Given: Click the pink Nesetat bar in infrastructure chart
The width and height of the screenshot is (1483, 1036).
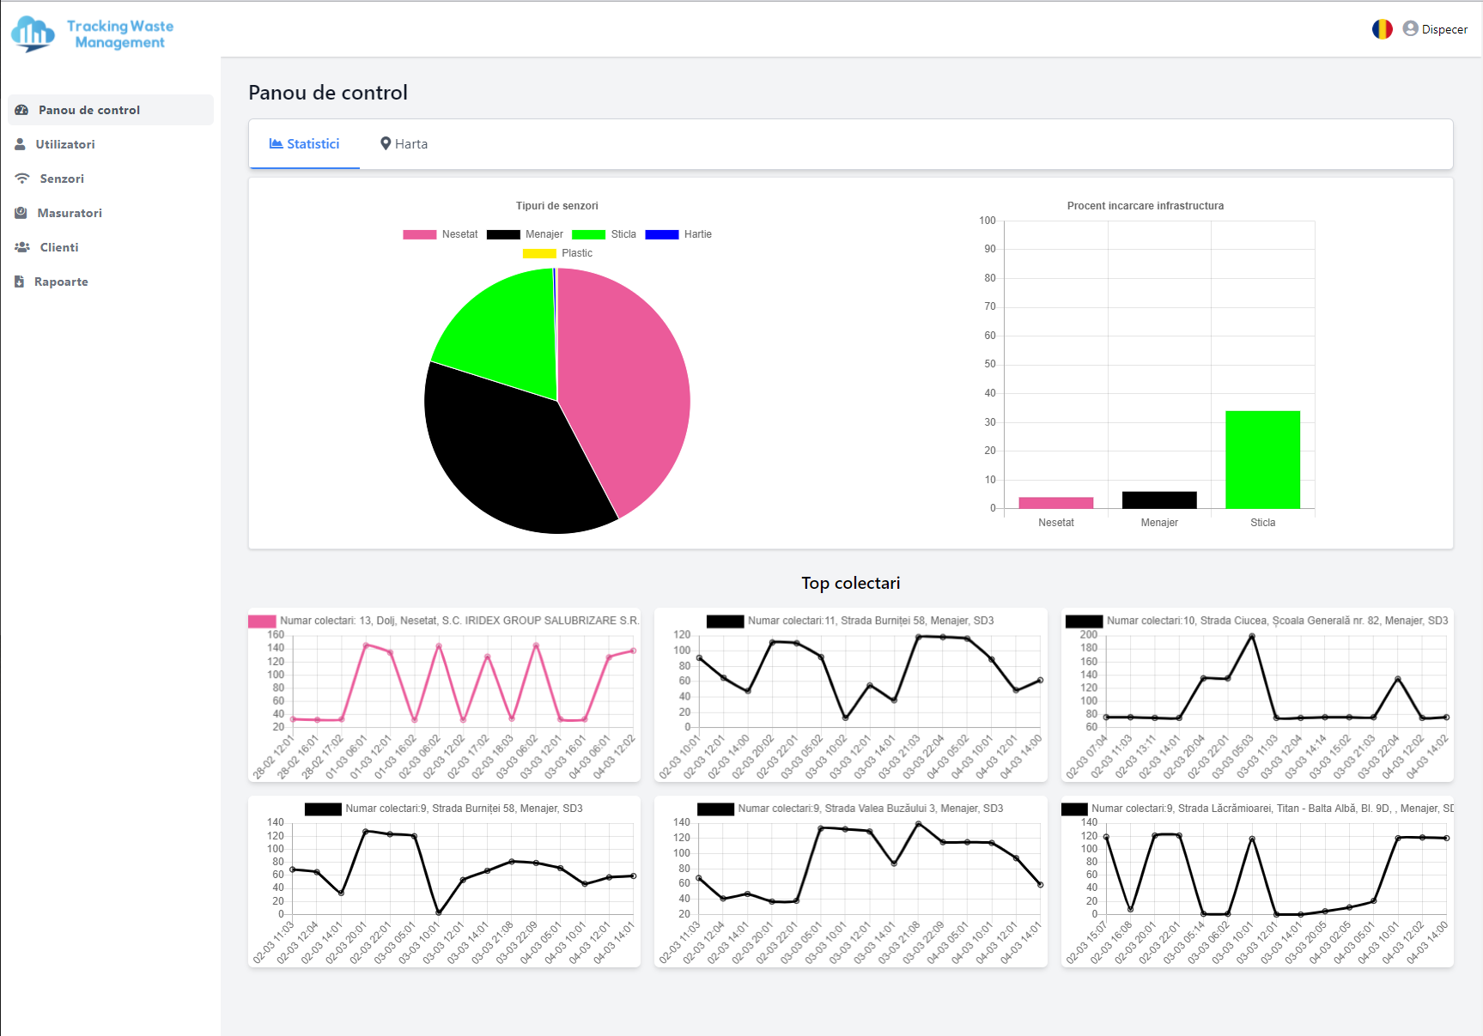Looking at the screenshot, I should click(1056, 503).
